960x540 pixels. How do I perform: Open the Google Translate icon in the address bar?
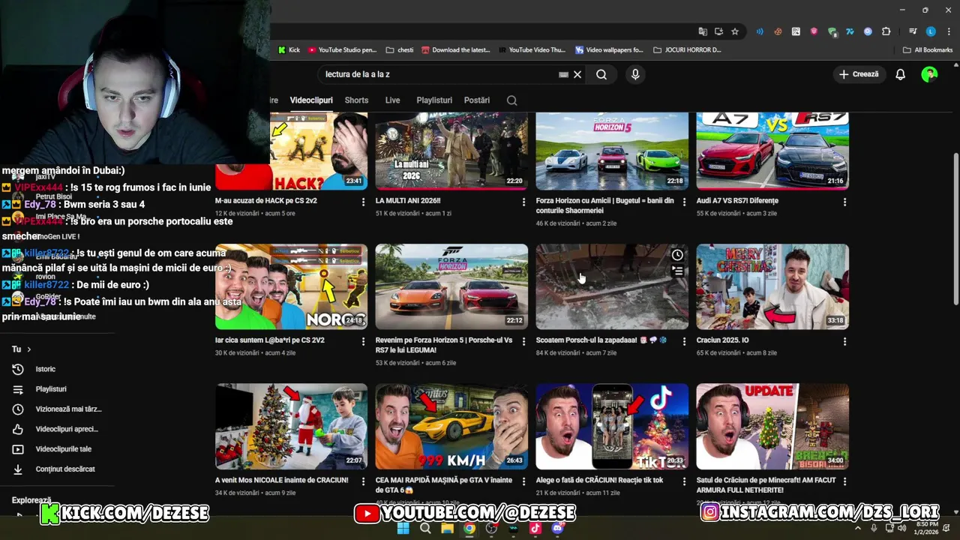pos(703,31)
